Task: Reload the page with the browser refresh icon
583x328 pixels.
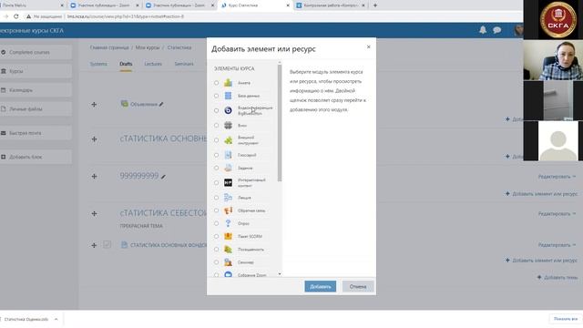Action: click(16, 16)
